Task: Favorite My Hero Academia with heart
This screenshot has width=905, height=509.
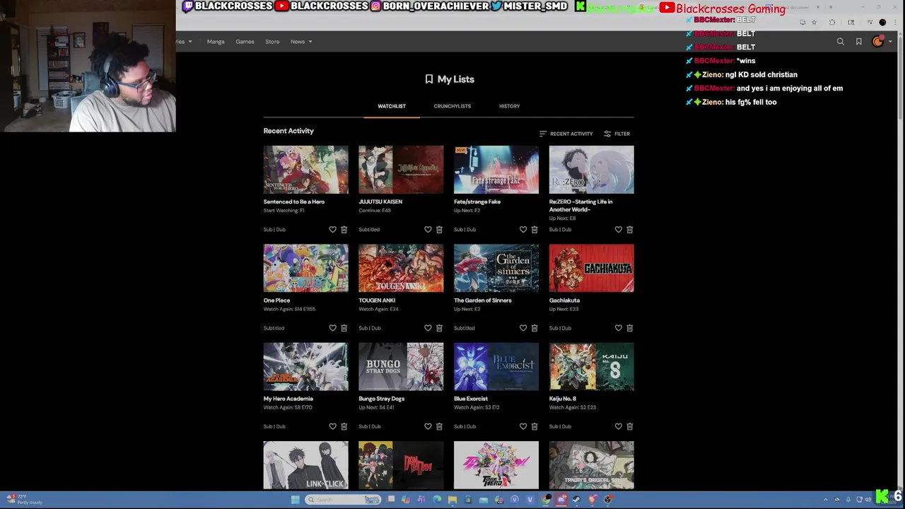Action: coord(333,426)
